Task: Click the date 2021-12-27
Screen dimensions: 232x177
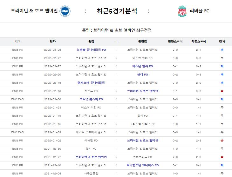Action: [52, 157]
